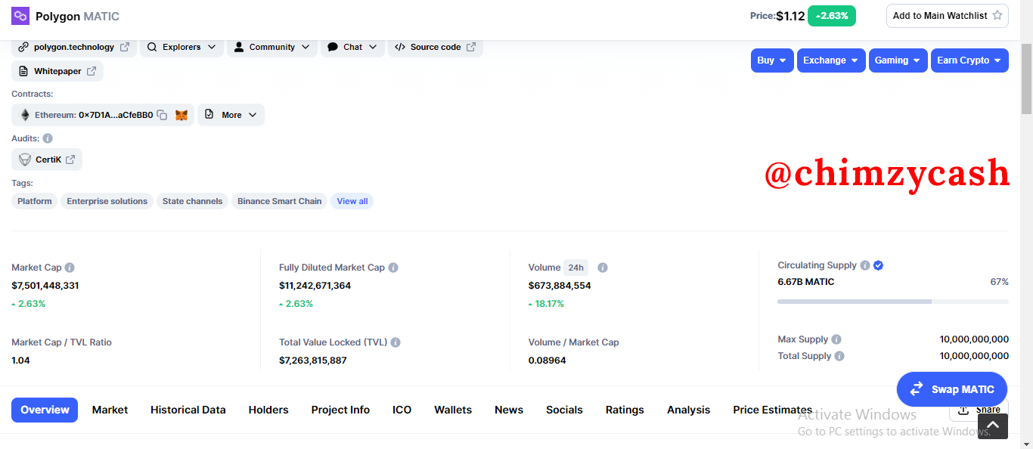Click the star icon in Add to Main Watchlist
Viewport: 1033px width, 449px height.
(x=997, y=16)
